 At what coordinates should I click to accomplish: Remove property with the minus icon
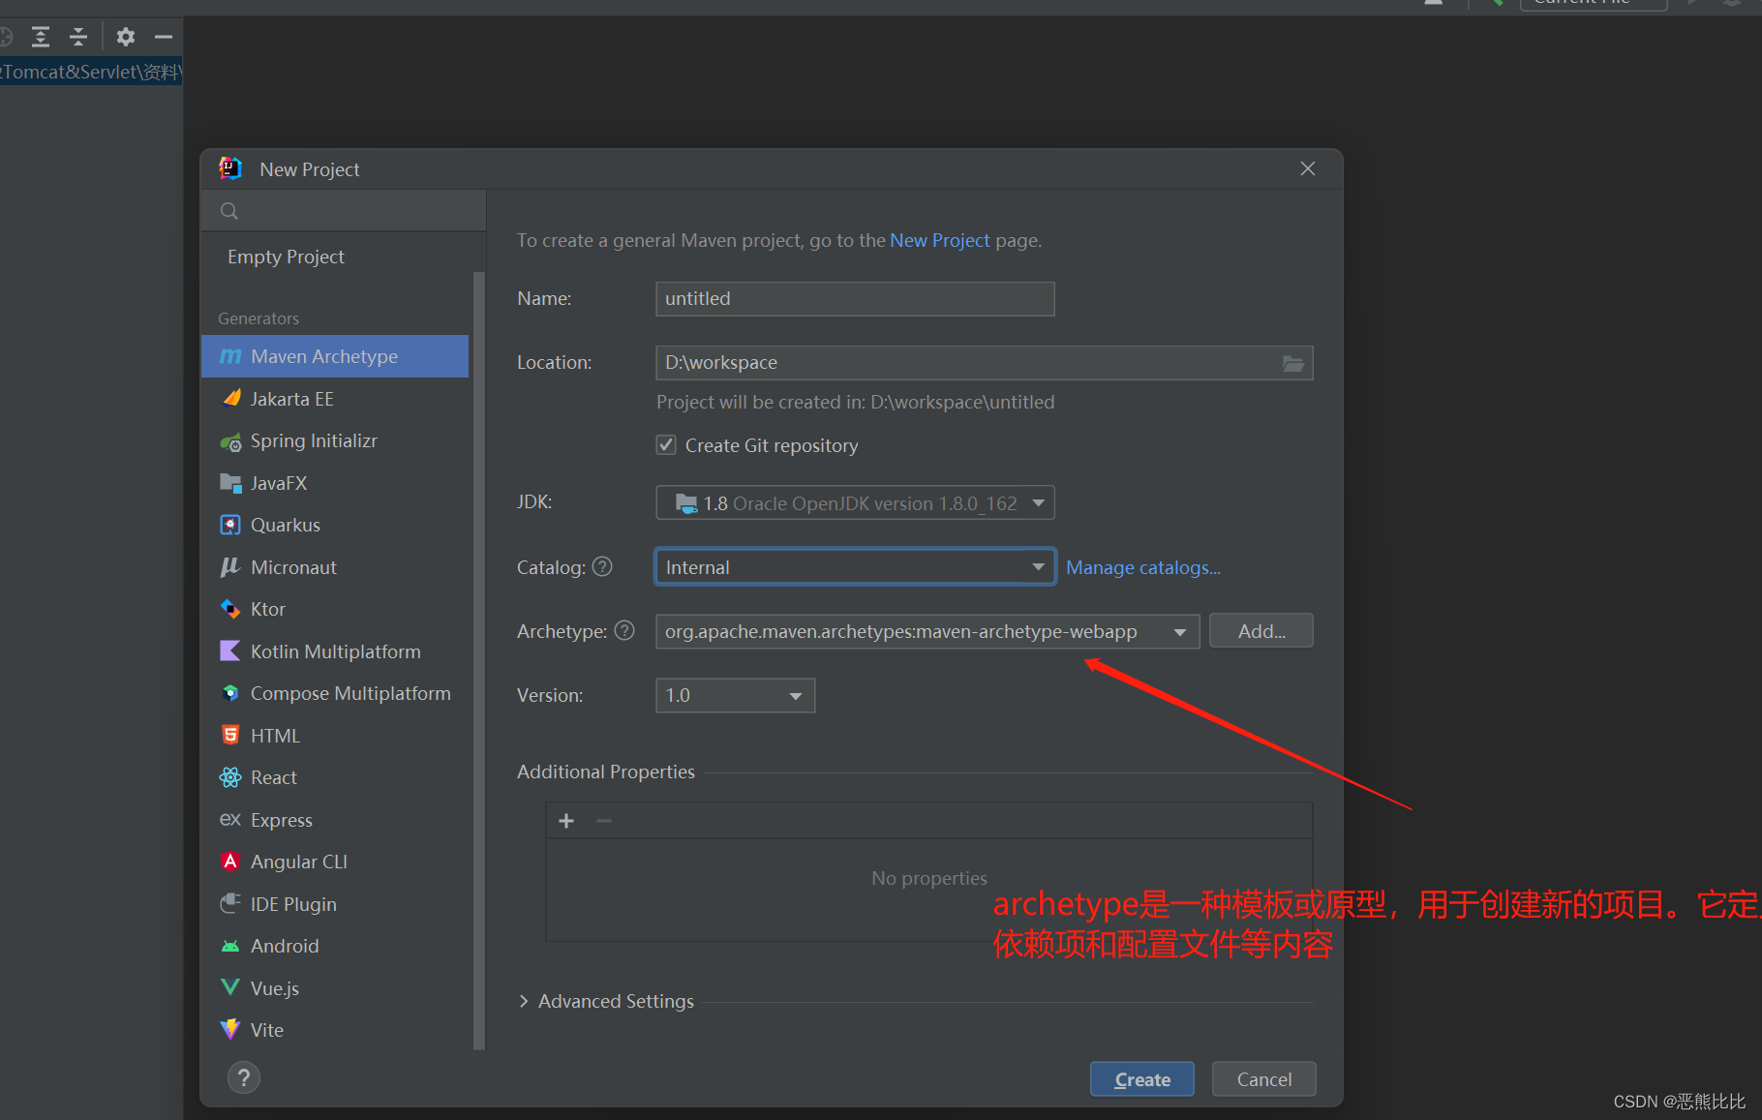click(x=604, y=821)
